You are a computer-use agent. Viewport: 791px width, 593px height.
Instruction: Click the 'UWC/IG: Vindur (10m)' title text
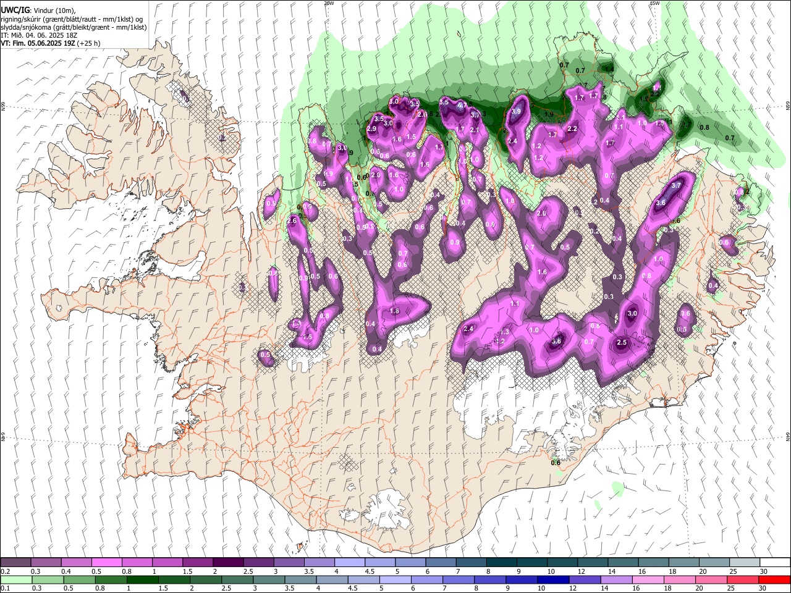coord(38,11)
